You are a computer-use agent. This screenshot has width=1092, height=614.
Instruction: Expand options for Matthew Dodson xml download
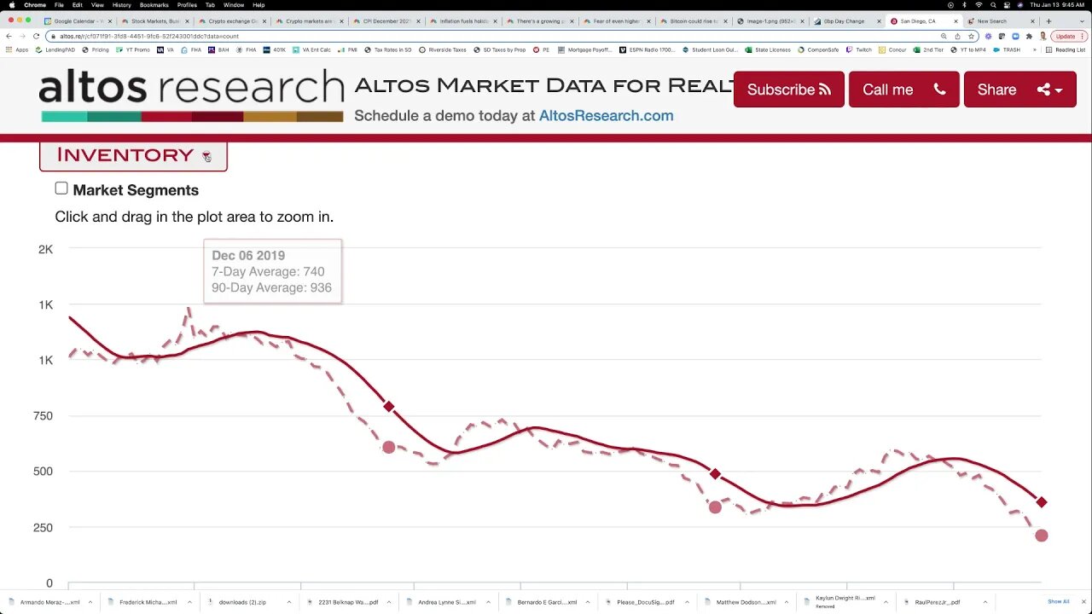(x=785, y=602)
